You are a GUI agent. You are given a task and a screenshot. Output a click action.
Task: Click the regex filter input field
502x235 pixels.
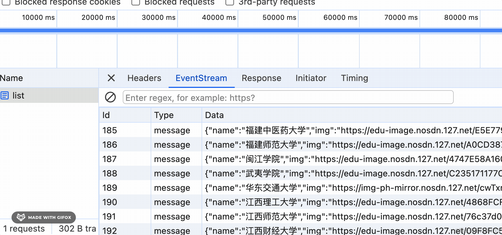pos(288,97)
